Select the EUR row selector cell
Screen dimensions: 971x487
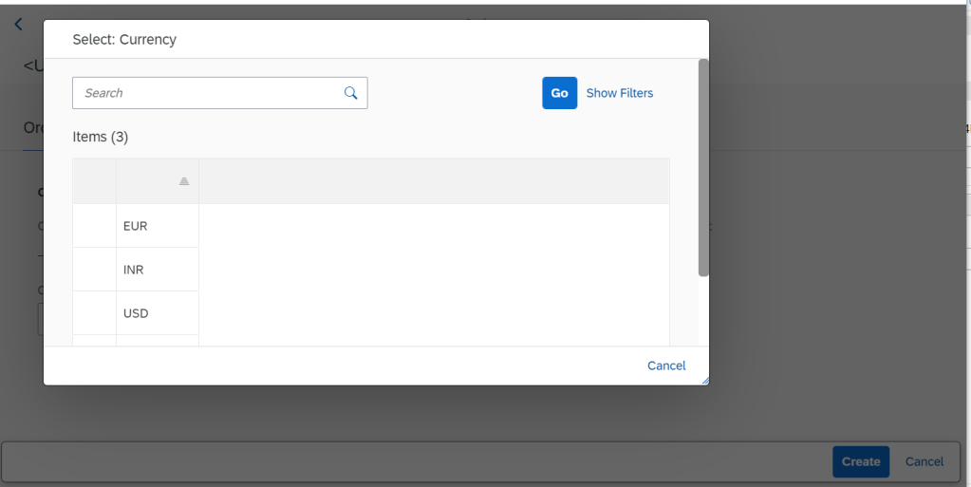[x=94, y=226]
